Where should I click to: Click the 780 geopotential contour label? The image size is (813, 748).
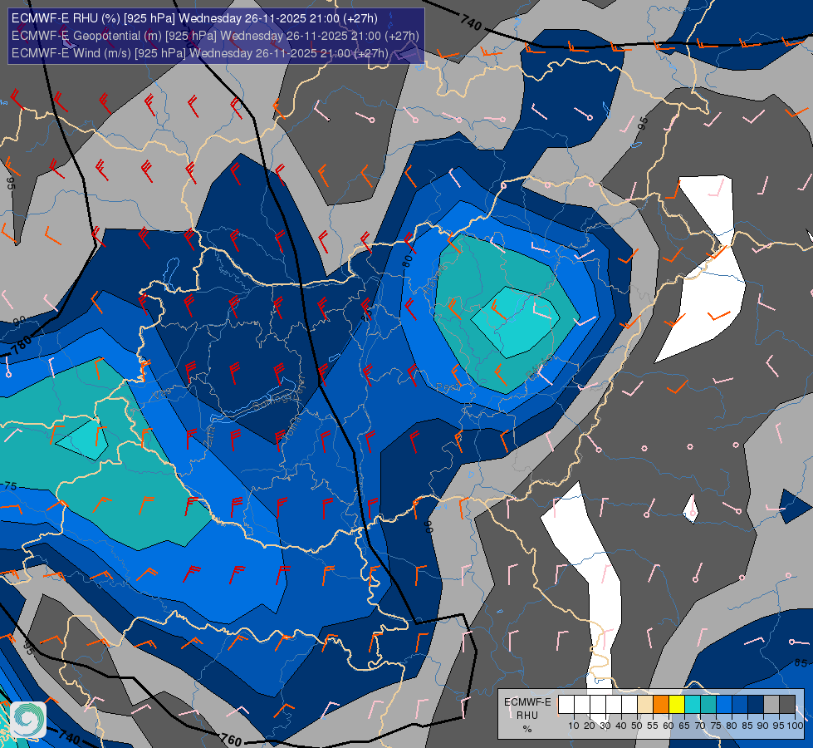pyautogui.click(x=22, y=346)
